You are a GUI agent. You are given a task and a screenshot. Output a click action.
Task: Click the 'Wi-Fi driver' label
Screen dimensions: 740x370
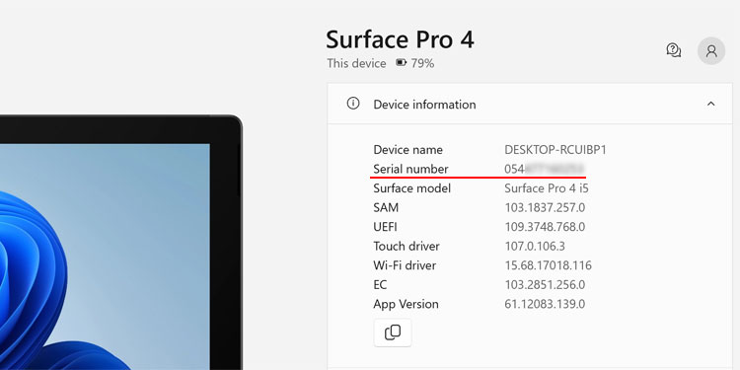click(x=405, y=265)
